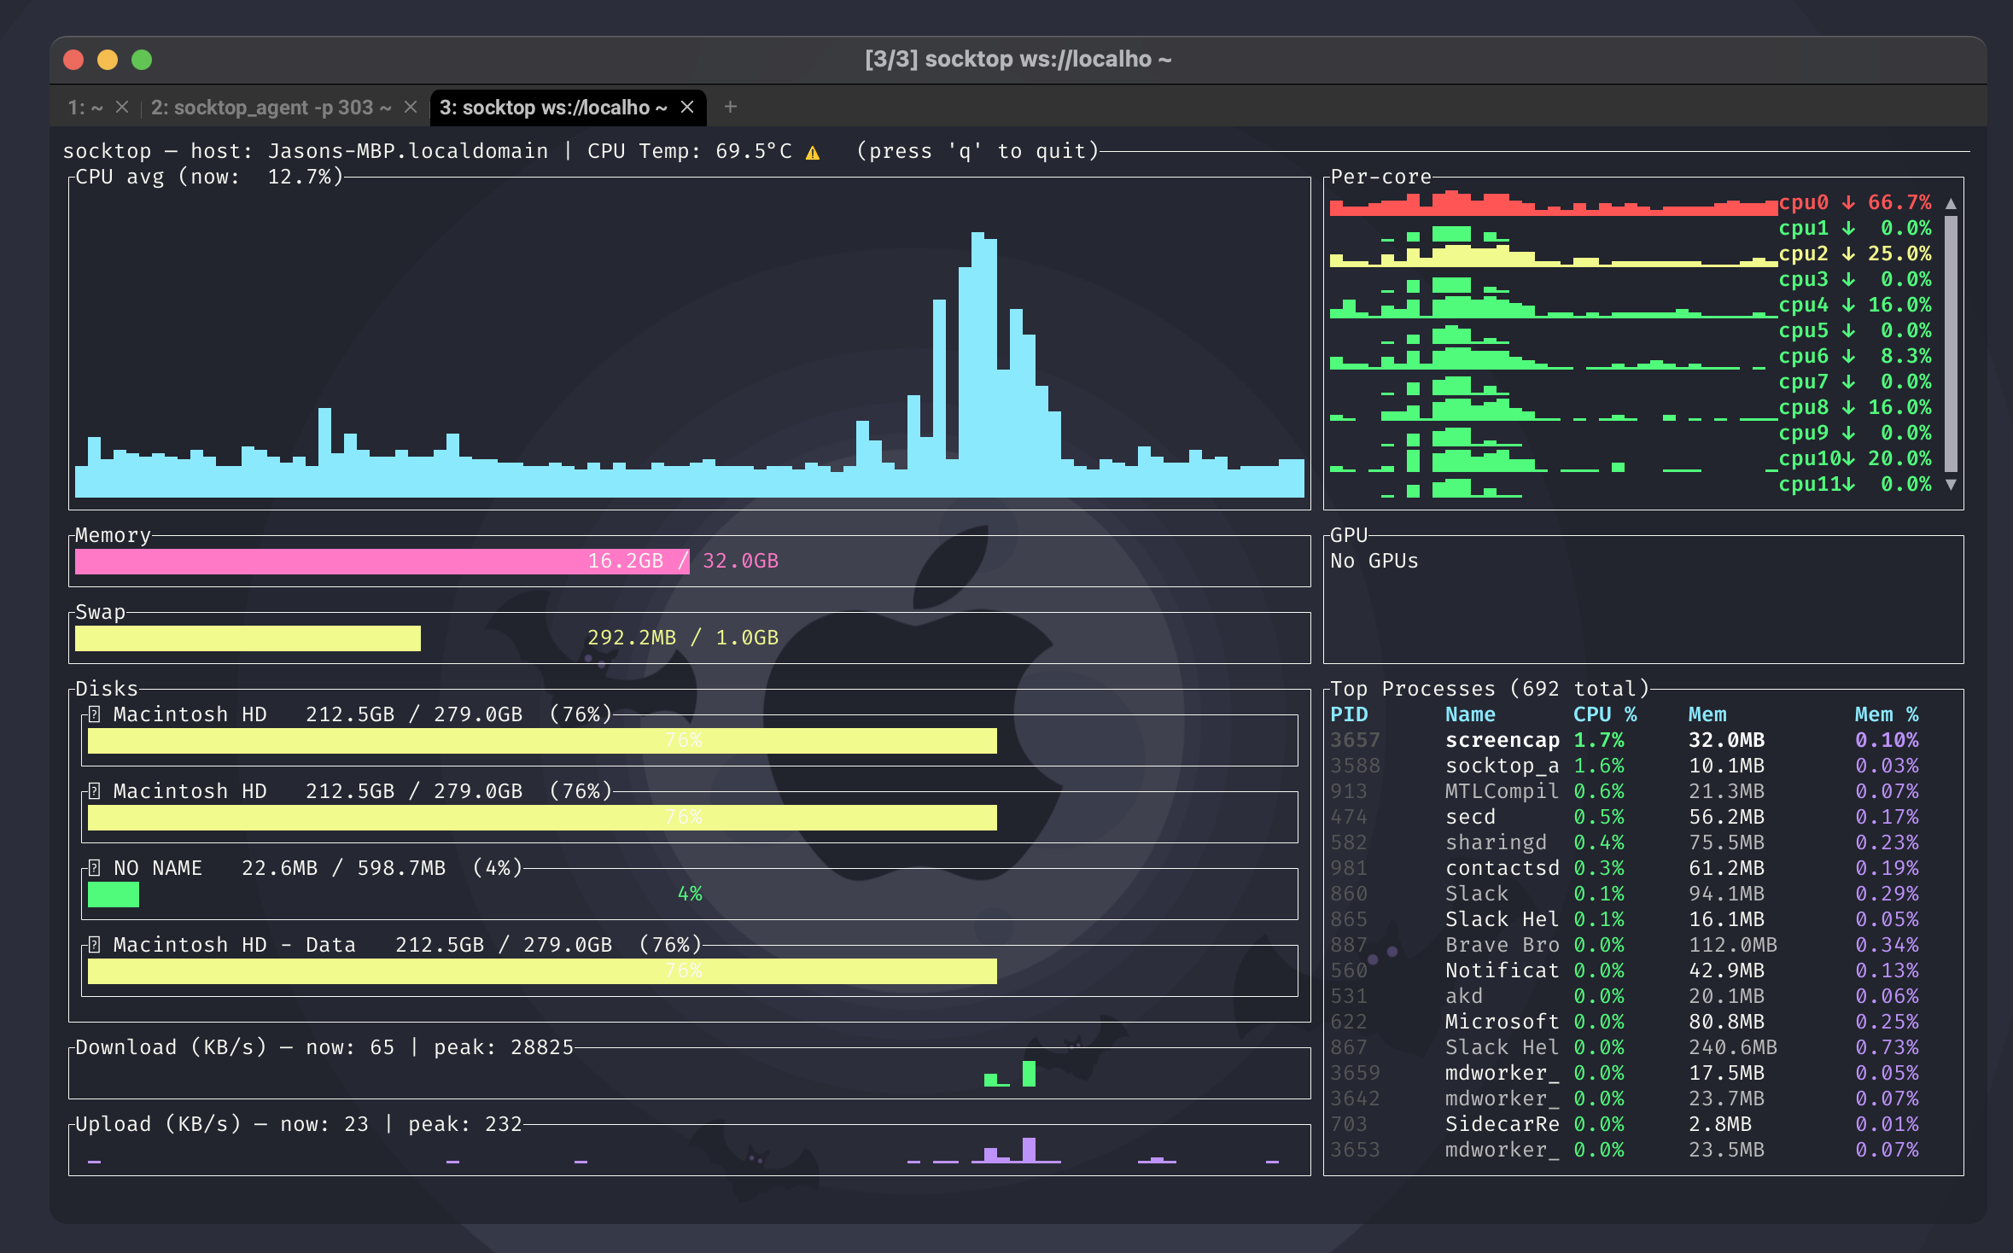The width and height of the screenshot is (2013, 1253).
Task: Click the new tab plus icon
Action: [730, 108]
